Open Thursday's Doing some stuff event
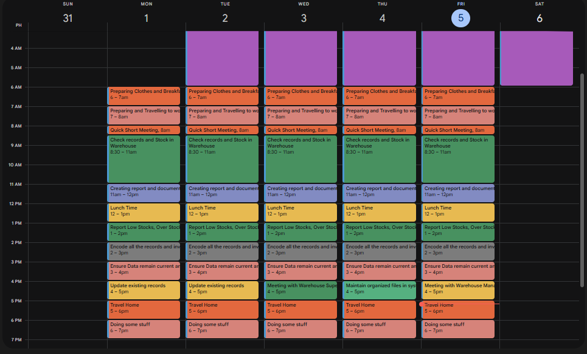587x354 pixels. point(380,329)
